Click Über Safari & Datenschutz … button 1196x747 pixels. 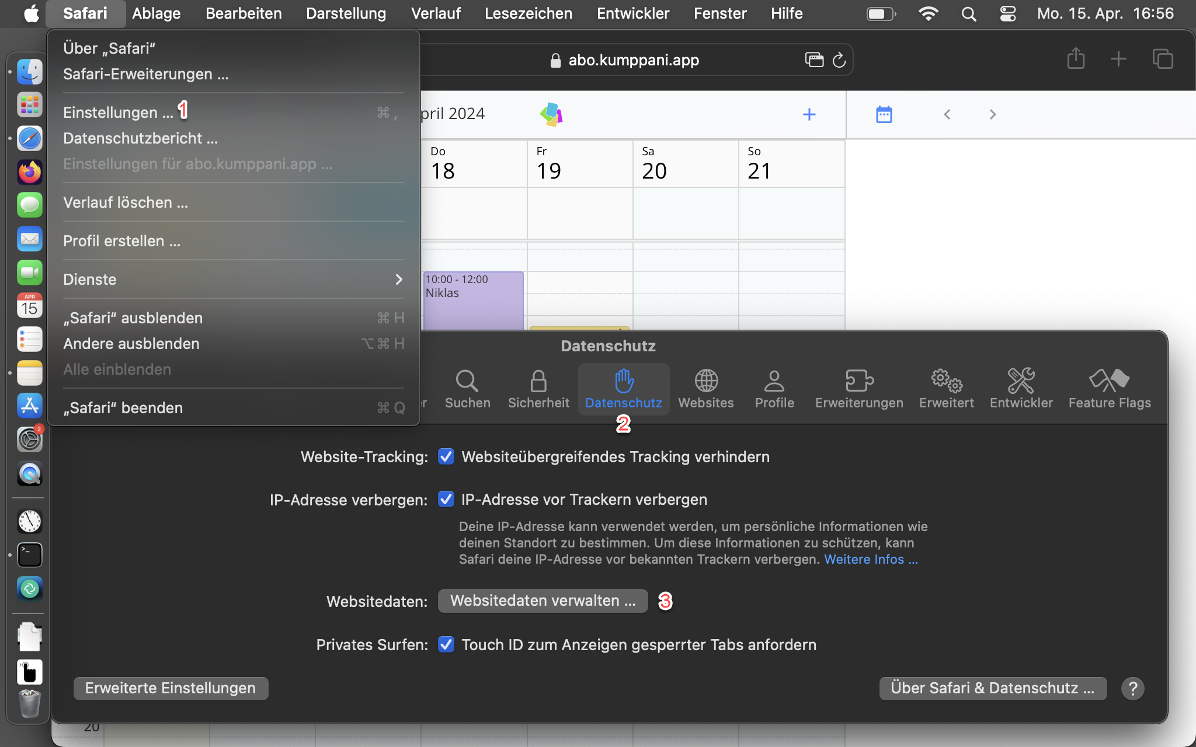[x=993, y=688]
